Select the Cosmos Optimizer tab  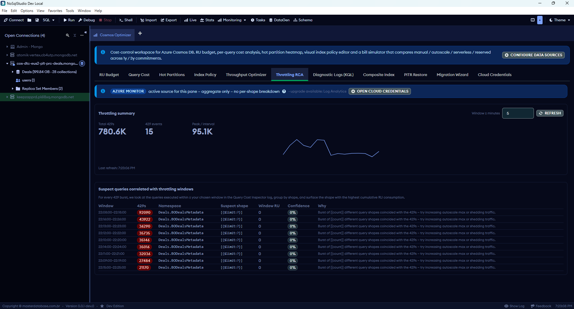pyautogui.click(x=113, y=35)
